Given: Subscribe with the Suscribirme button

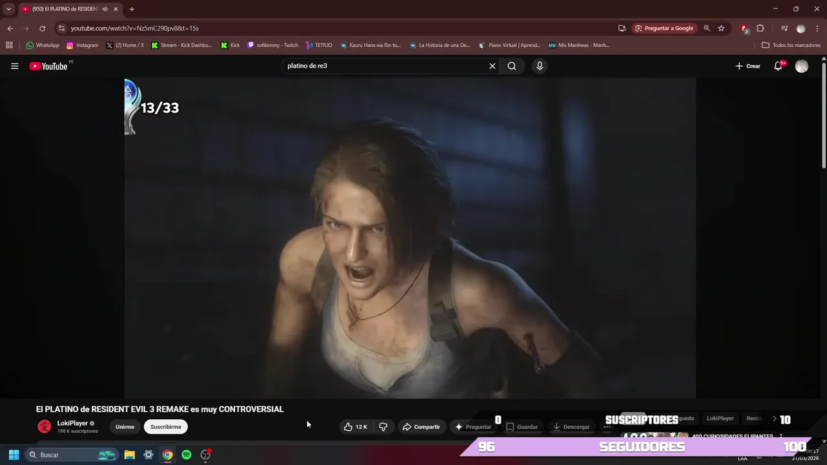Looking at the screenshot, I should (166, 427).
